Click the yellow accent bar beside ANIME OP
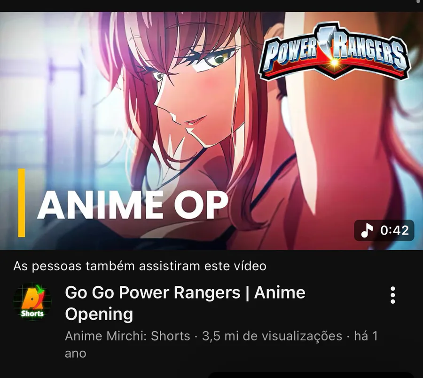 pyautogui.click(x=22, y=203)
